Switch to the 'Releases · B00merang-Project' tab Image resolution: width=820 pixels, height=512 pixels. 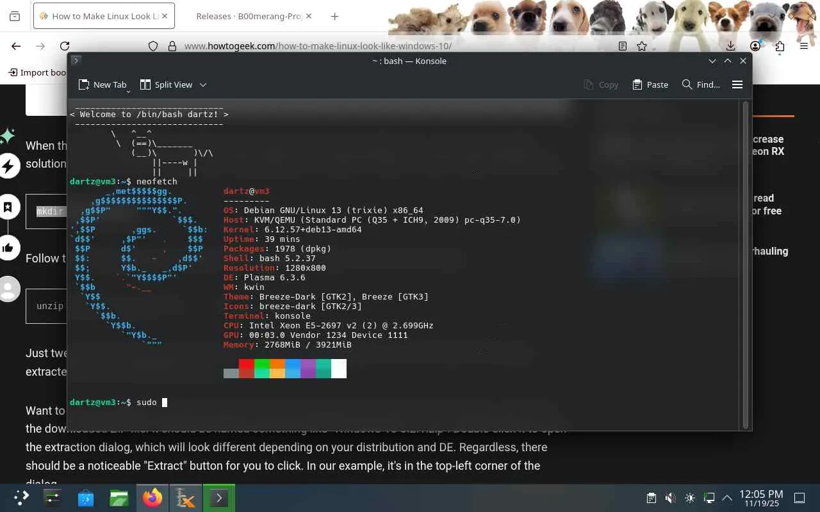[x=249, y=16]
